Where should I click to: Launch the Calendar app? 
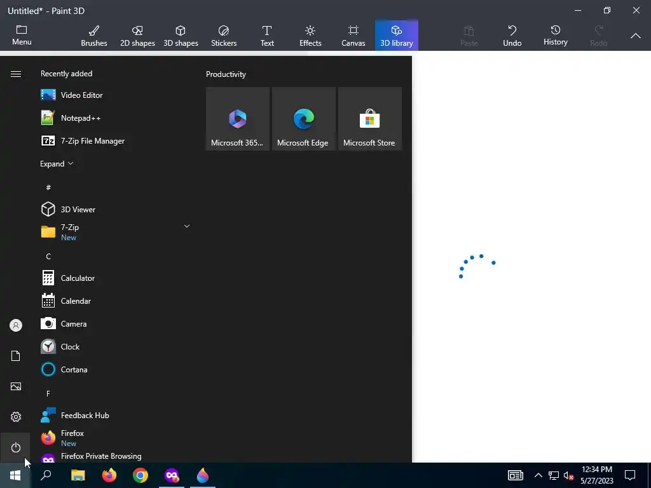tap(116, 301)
